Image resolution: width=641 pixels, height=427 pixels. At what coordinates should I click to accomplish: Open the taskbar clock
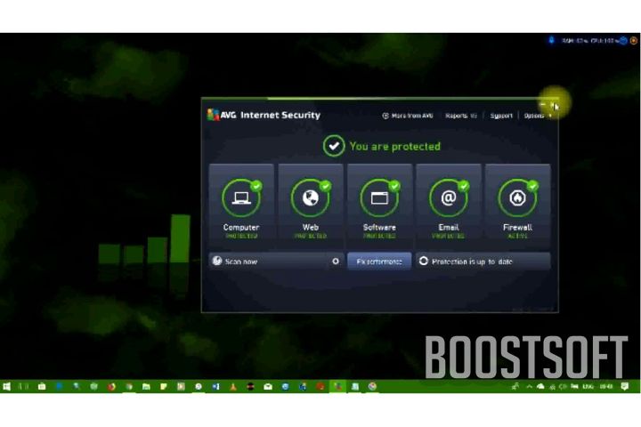coord(606,386)
